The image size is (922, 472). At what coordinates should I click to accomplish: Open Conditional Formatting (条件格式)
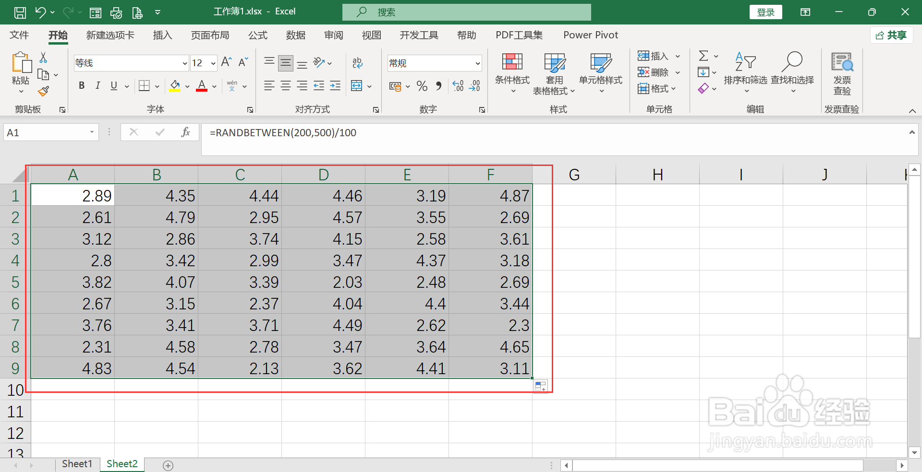pos(512,73)
